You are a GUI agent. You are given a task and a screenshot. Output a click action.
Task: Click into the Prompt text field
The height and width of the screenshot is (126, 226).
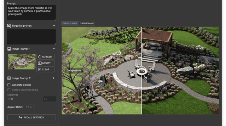[x=31, y=13]
